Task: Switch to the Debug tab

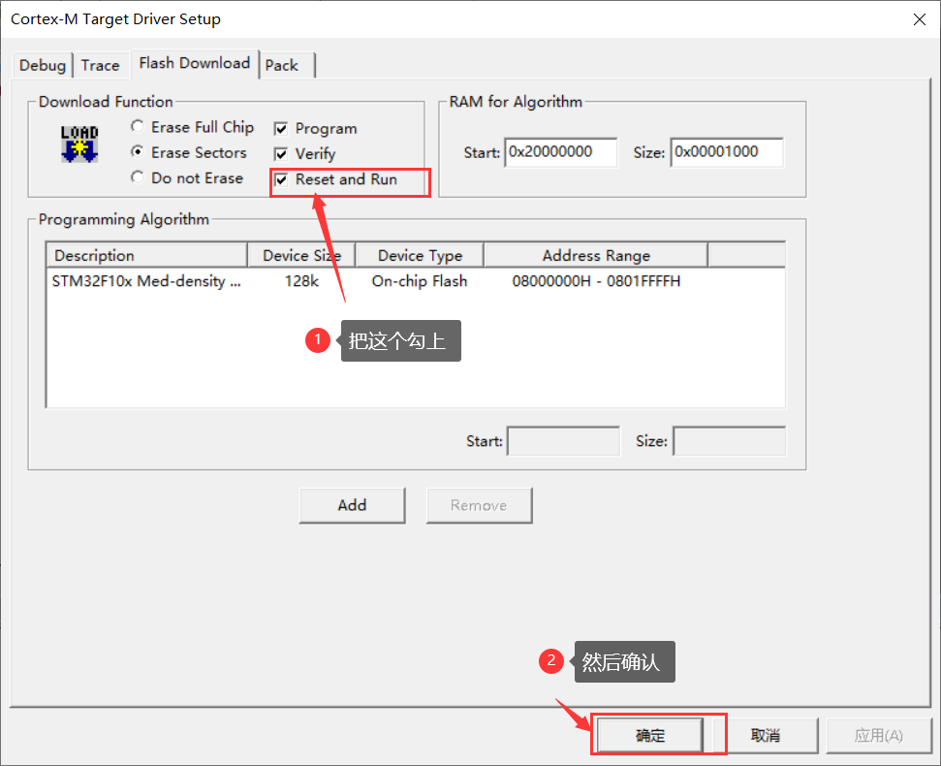Action: (42, 65)
